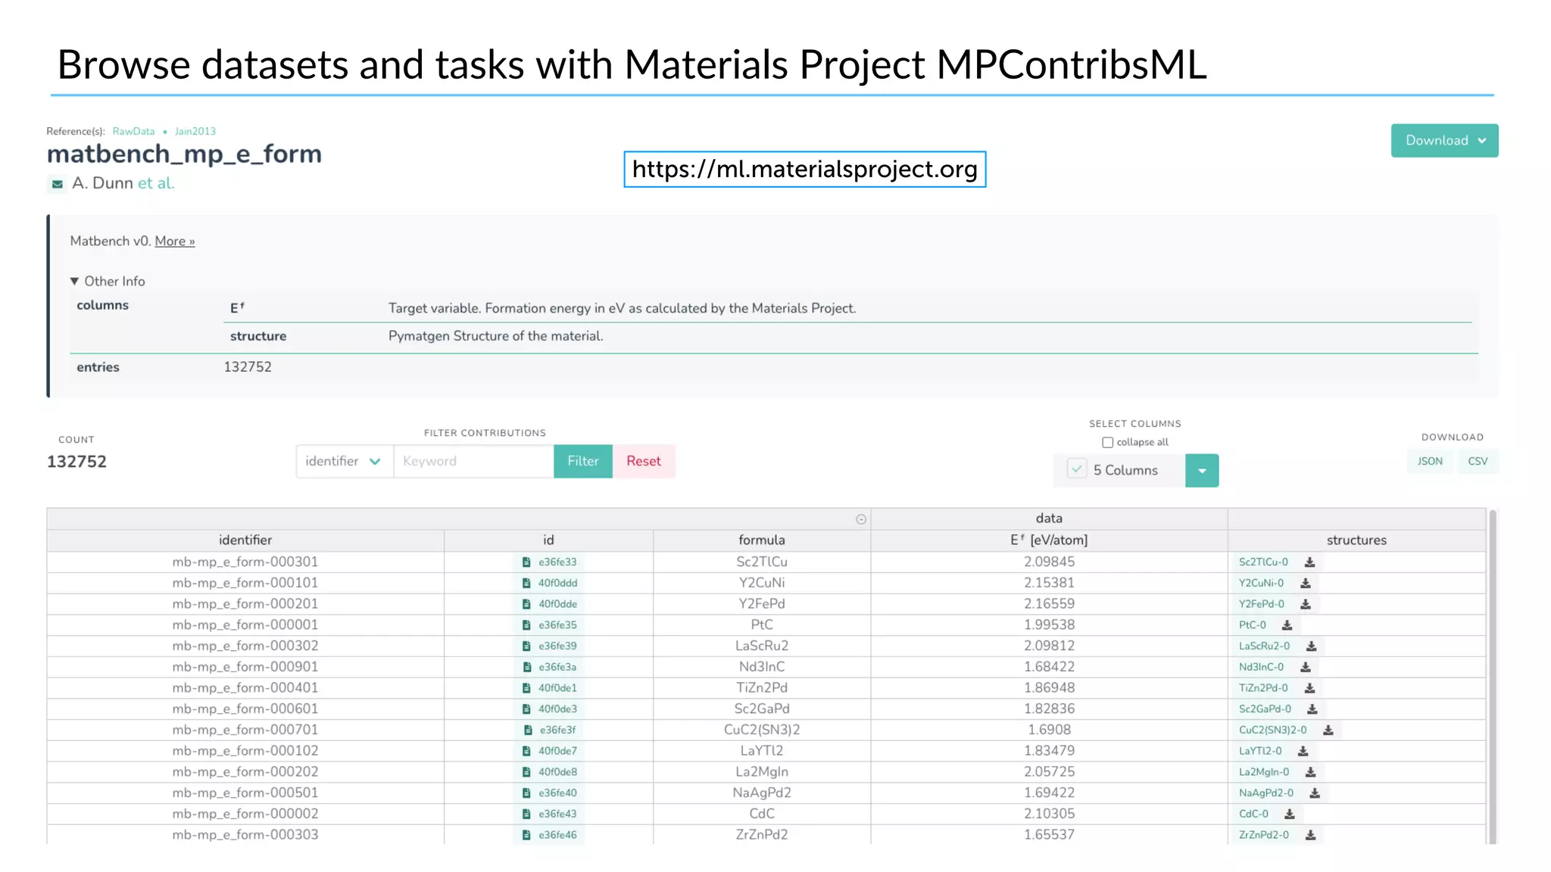Select row mb-mp_e_form-000002 identifier

[245, 814]
